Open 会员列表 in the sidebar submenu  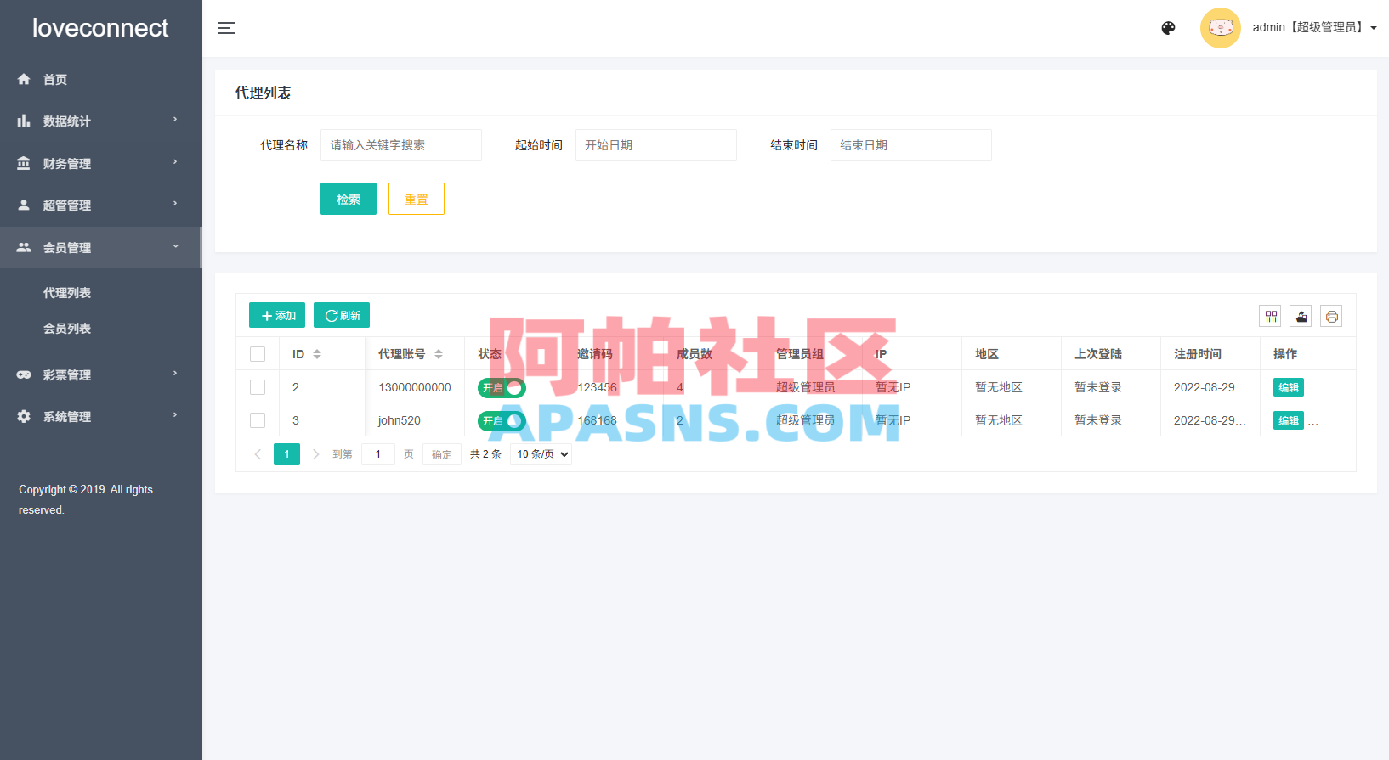(67, 329)
